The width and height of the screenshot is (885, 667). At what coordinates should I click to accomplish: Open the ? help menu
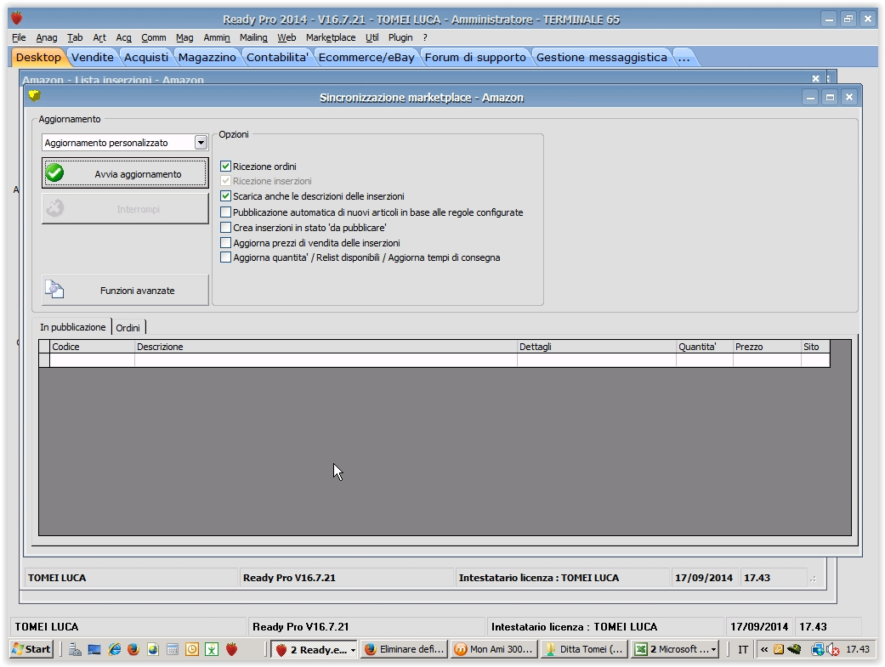pos(425,37)
